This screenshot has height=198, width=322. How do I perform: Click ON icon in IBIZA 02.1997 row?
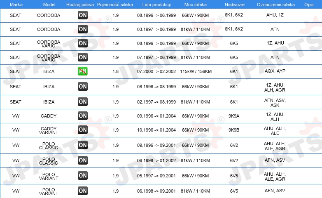point(83,101)
